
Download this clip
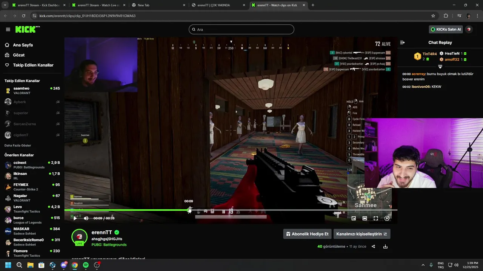click(x=385, y=247)
